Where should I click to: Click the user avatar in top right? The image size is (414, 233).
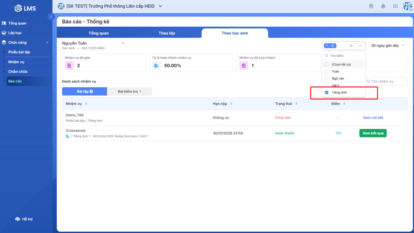click(x=408, y=6)
